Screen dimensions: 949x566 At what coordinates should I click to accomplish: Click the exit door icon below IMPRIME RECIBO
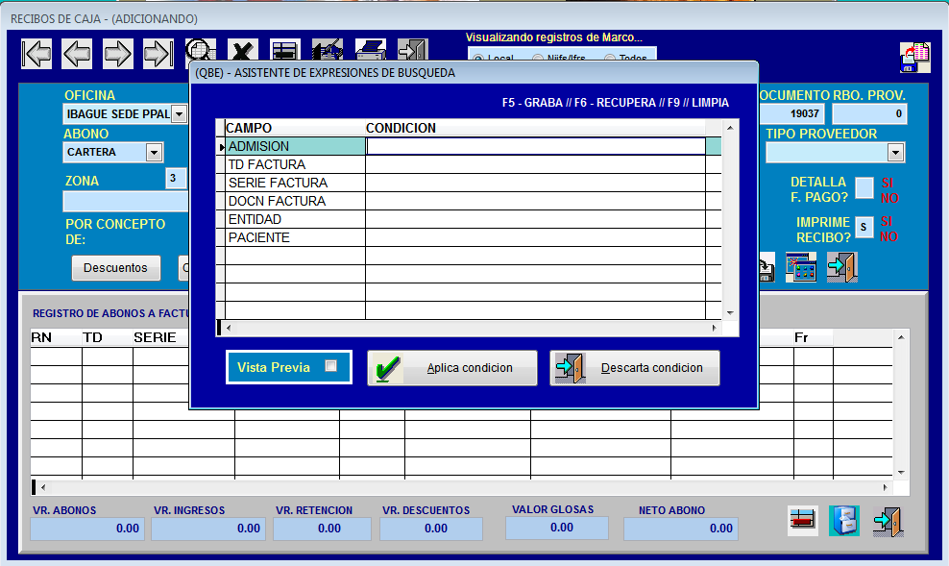point(841,267)
